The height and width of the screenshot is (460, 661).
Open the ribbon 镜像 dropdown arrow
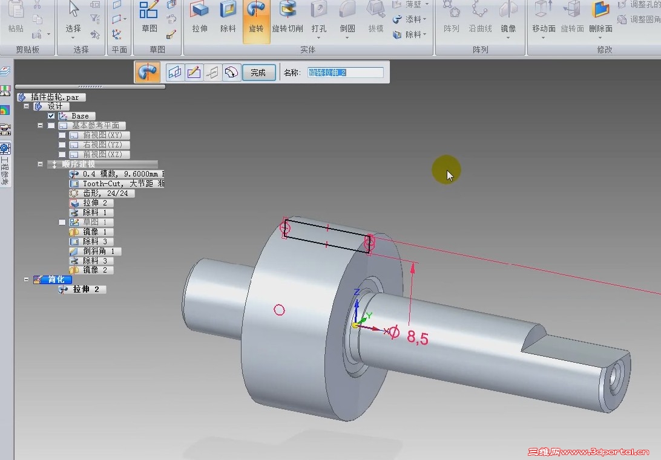[x=508, y=38]
